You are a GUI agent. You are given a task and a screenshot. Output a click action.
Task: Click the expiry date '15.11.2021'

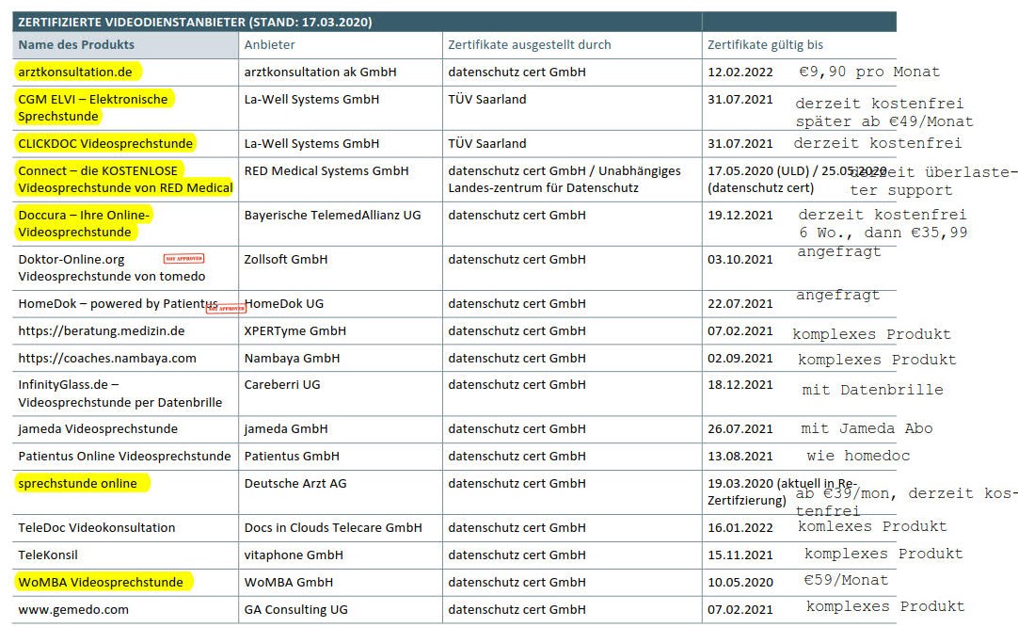[x=740, y=555]
